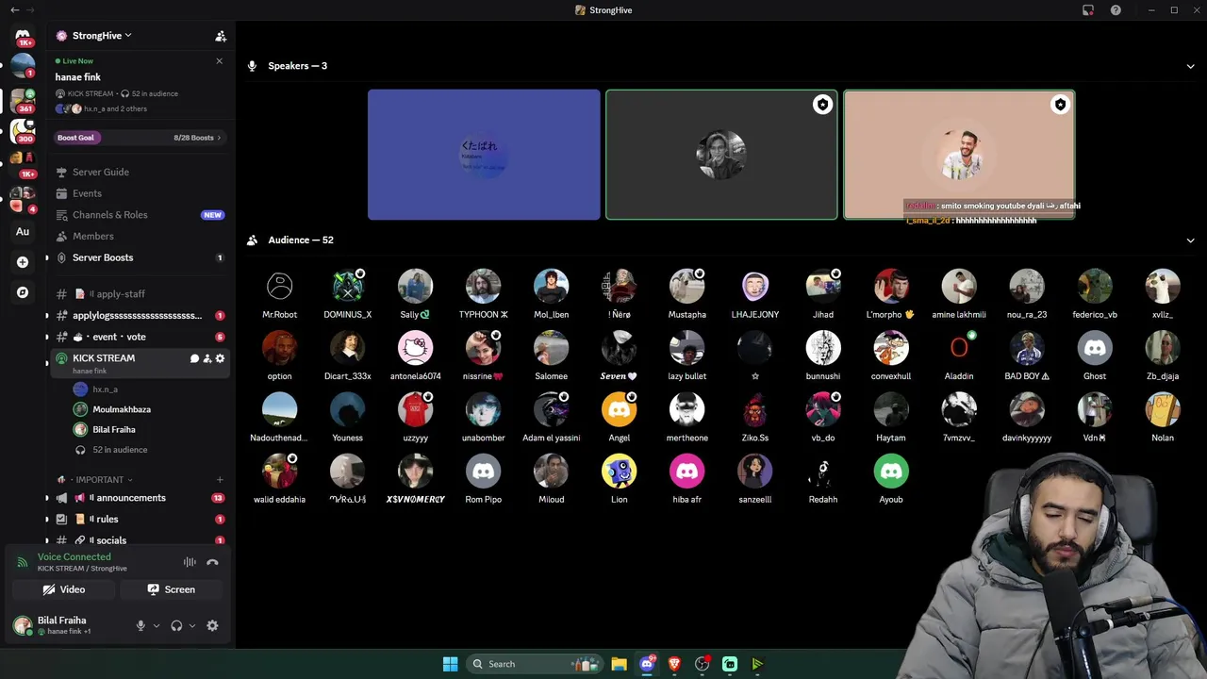Collapse the Speakers section chevron
This screenshot has width=1207, height=679.
coord(1190,66)
